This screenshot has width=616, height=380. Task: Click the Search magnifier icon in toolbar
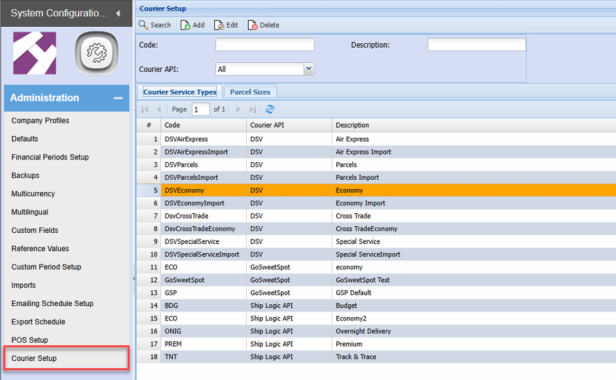pyautogui.click(x=143, y=25)
